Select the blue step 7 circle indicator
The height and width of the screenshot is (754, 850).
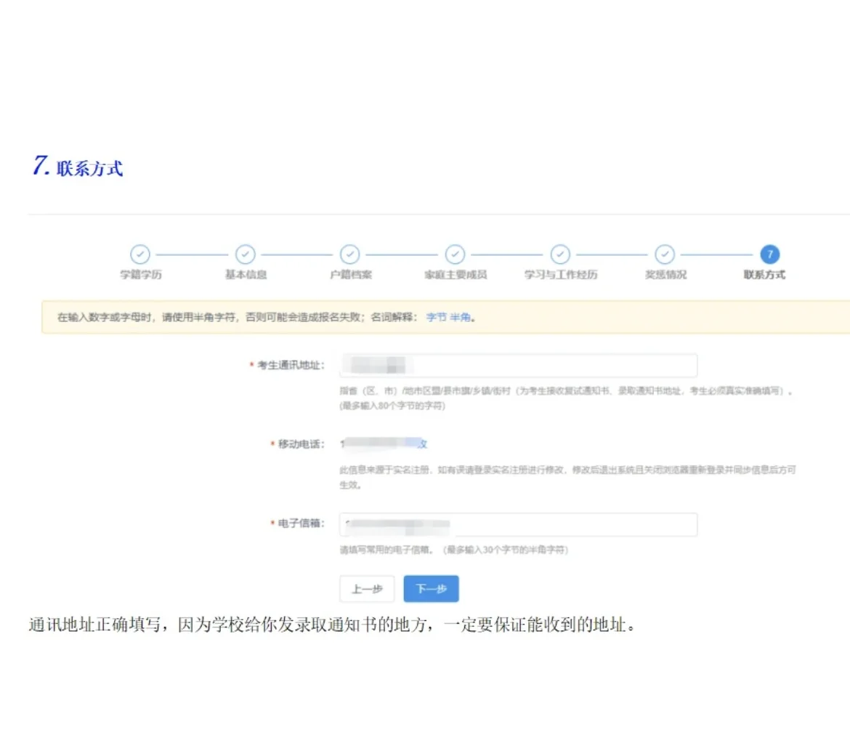769,255
